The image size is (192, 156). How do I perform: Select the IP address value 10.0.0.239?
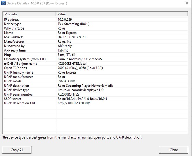coord(65,19)
